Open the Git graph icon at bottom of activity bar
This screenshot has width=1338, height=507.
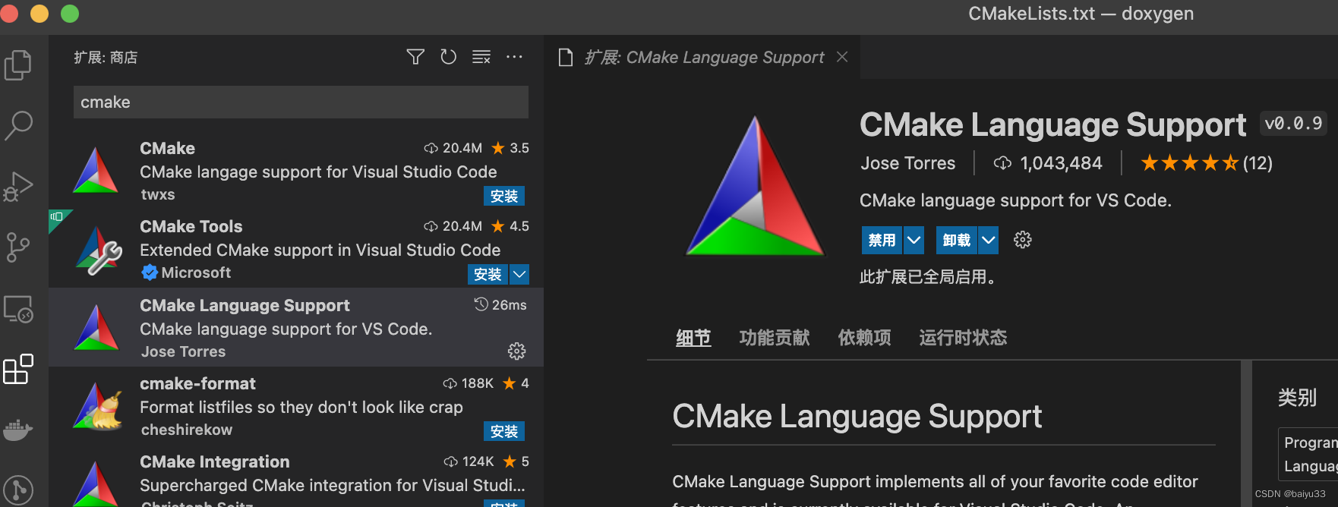click(18, 490)
